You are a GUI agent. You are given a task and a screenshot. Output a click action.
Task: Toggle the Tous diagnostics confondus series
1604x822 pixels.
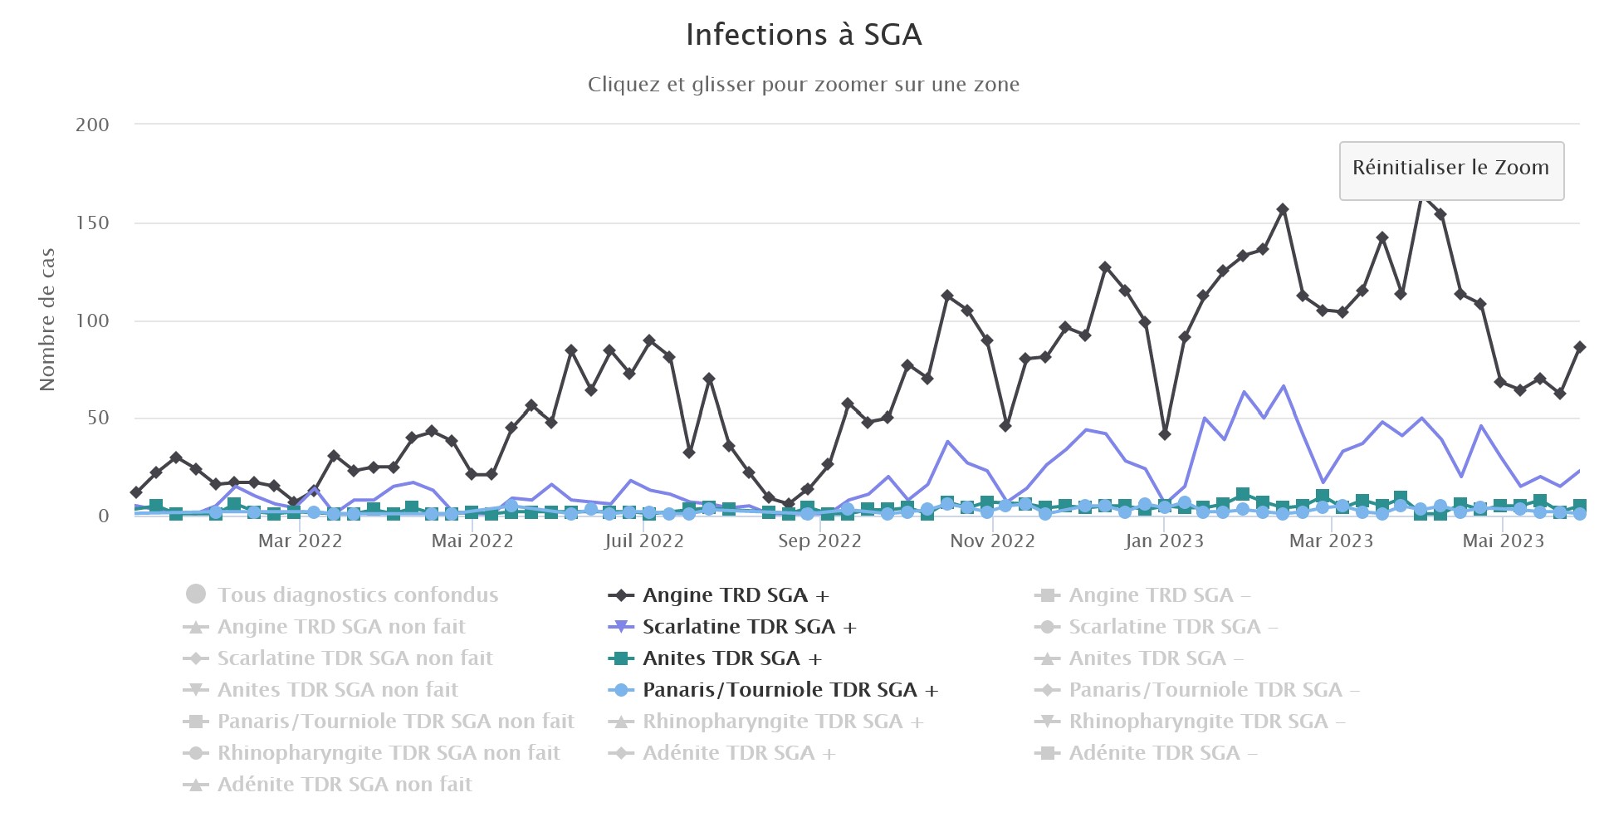tap(357, 595)
